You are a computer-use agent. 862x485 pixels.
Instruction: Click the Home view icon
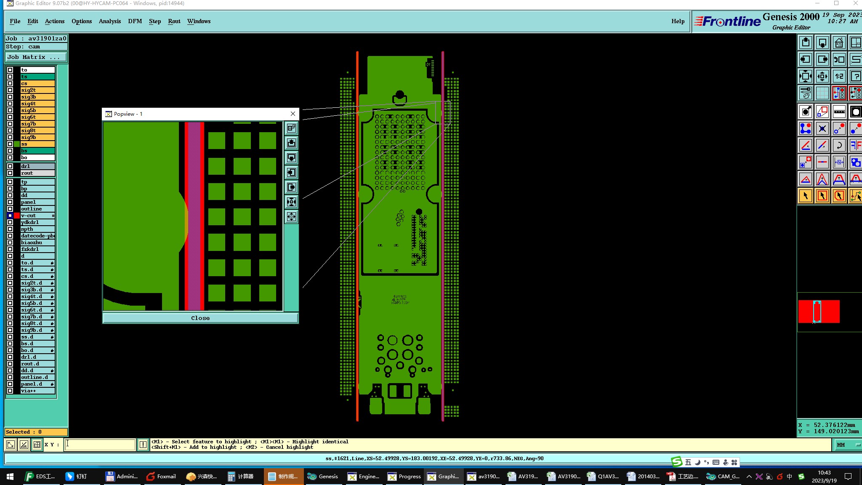(839, 43)
